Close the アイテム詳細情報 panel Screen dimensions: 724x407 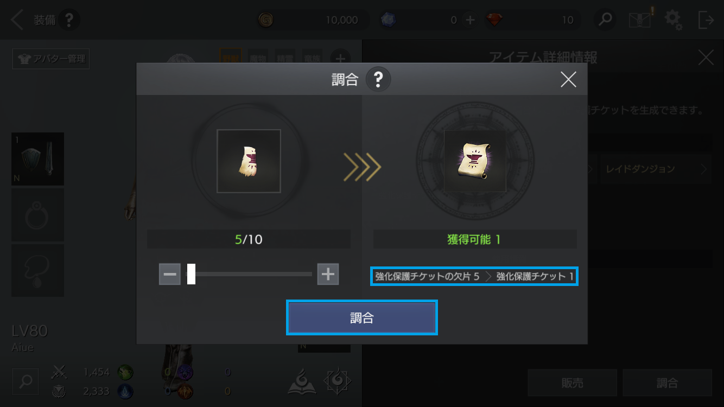[x=706, y=58]
